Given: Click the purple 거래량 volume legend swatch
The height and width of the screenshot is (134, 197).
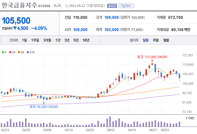Looking at the screenshot, I should [186, 118].
